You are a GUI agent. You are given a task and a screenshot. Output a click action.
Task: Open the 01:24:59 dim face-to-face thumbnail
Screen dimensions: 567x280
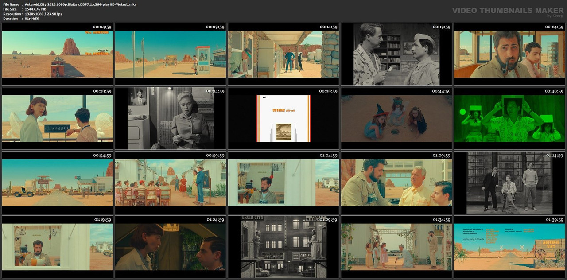pyautogui.click(x=171, y=247)
